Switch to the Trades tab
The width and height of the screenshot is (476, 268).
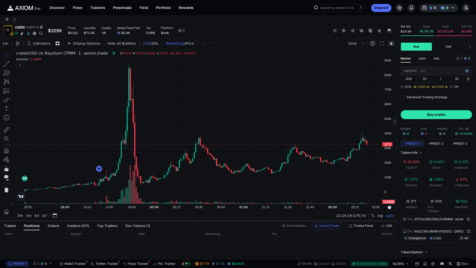(10, 226)
